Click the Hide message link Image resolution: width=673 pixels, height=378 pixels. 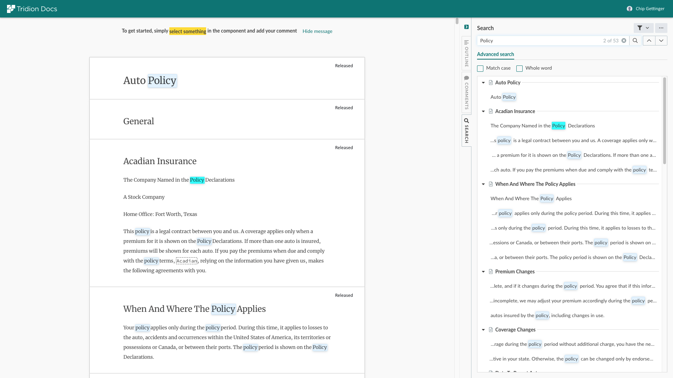317,31
